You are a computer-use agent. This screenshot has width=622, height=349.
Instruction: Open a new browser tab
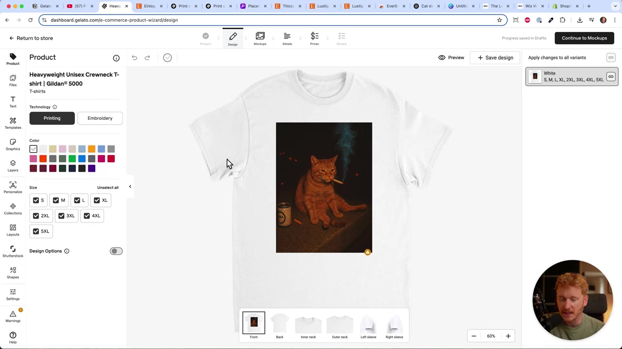(x=588, y=6)
